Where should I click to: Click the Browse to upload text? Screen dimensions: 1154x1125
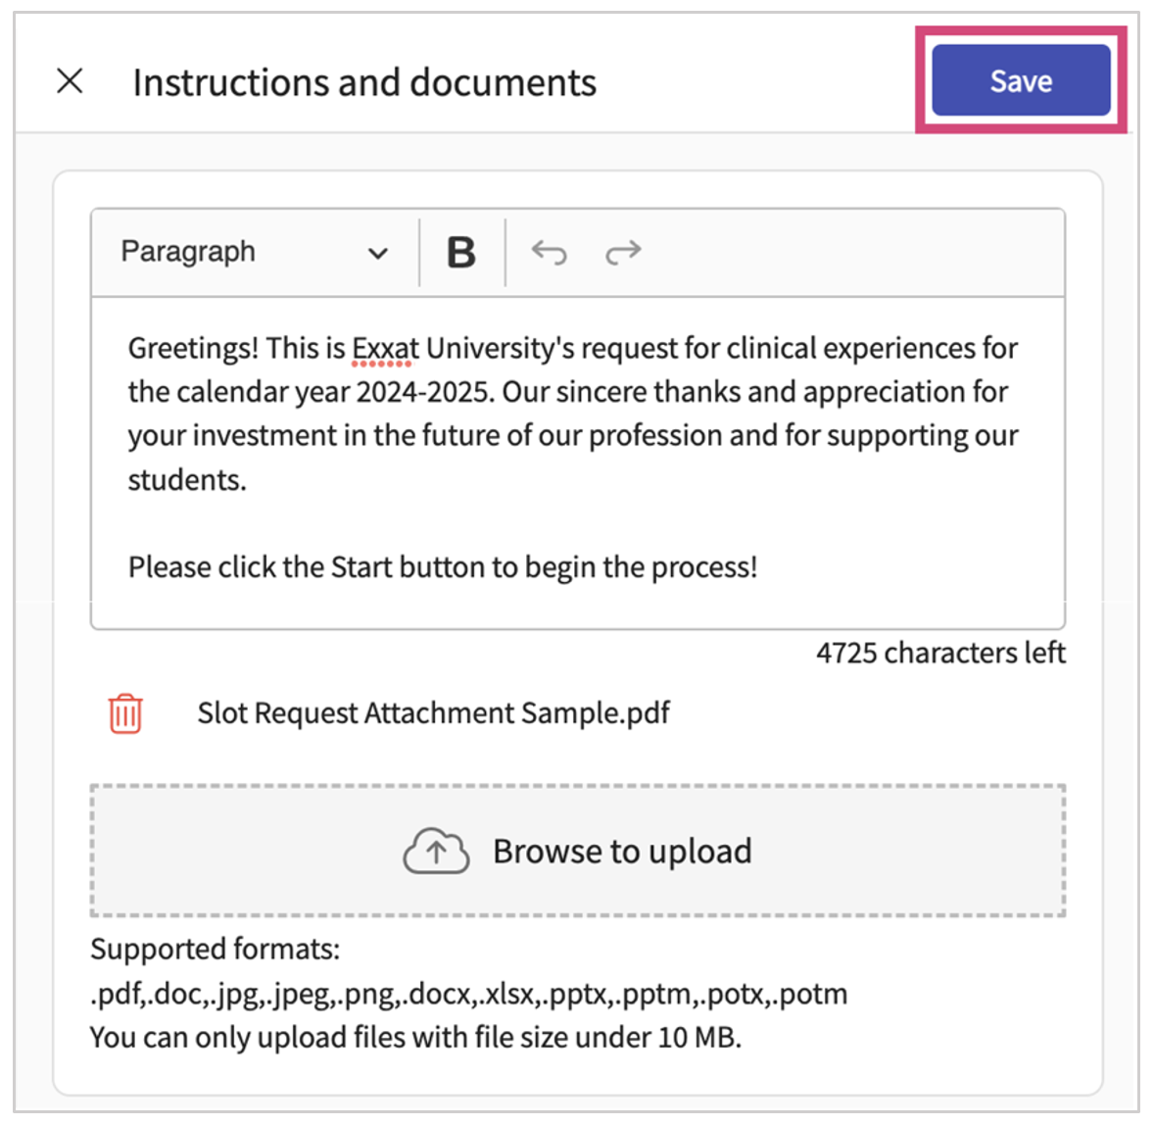(622, 851)
